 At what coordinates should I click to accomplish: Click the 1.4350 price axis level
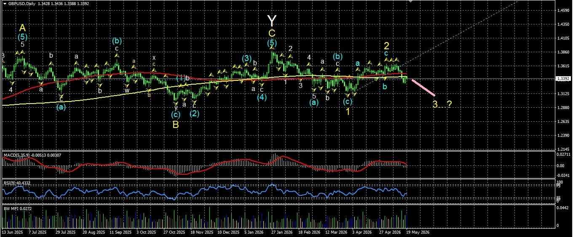click(562, 24)
